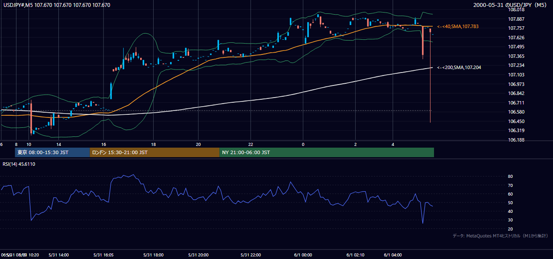Click hour label 14 on chart time axis

58,144
